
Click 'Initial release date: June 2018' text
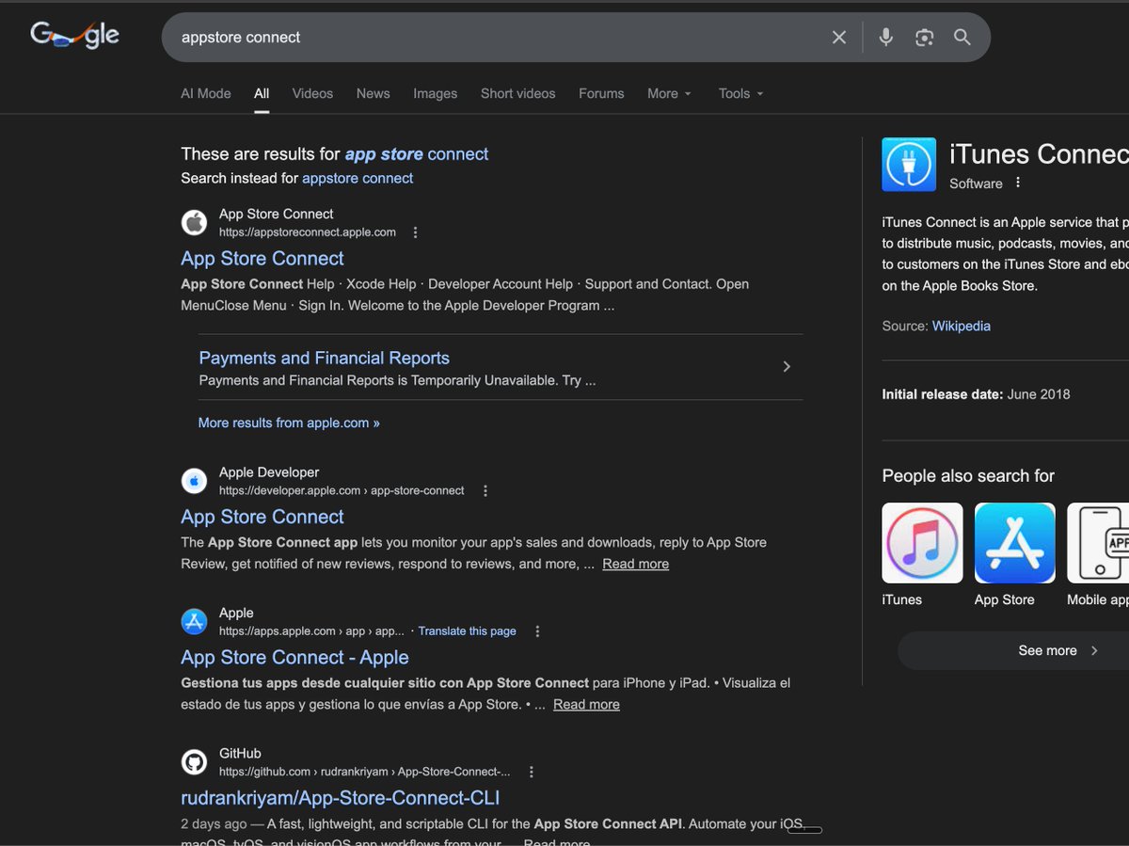[x=976, y=394]
